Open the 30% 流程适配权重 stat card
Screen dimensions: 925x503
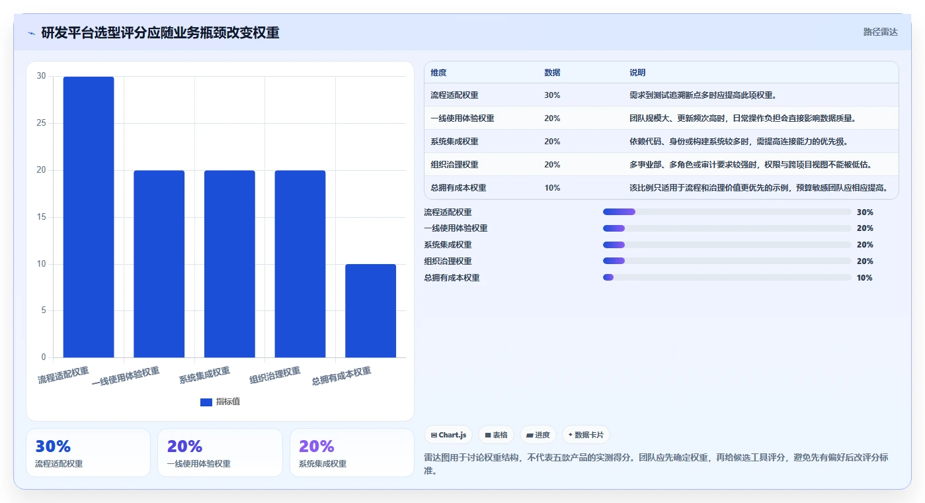pyautogui.click(x=88, y=453)
